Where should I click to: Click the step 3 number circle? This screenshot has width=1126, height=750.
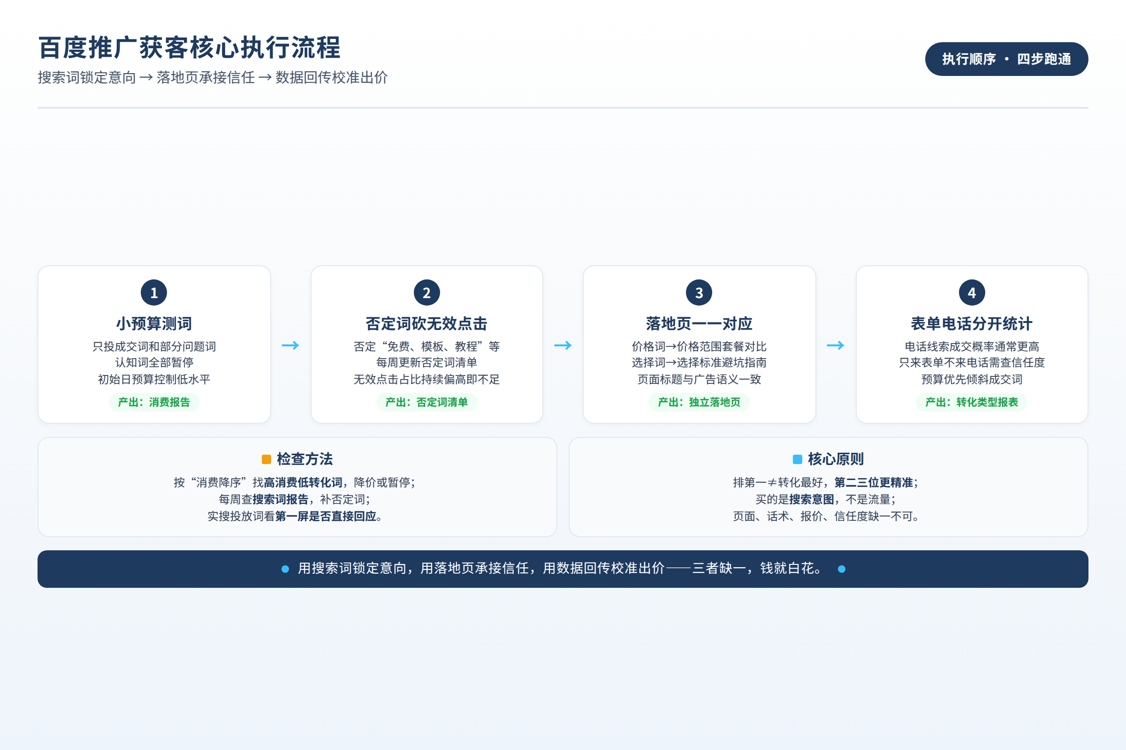(x=699, y=292)
